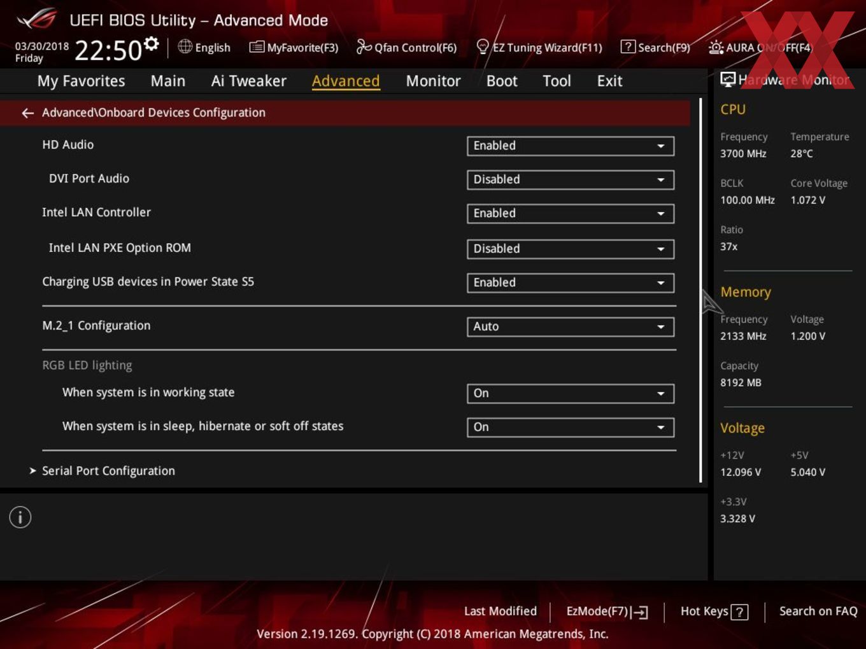
Task: Switch to the Main tab
Action: click(168, 81)
